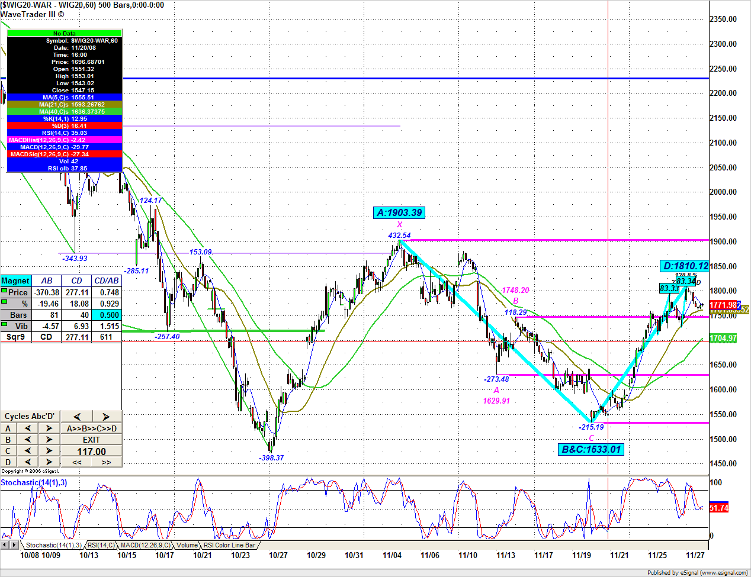
Task: Toggle the green % indicator box
Action: coord(4,302)
